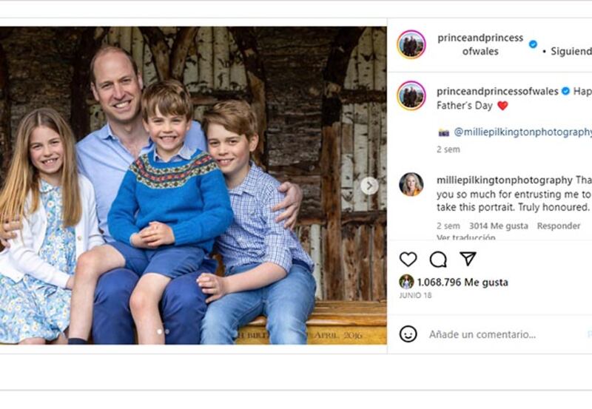
Task: Click the small avatar beside like count
Action: 406,282
